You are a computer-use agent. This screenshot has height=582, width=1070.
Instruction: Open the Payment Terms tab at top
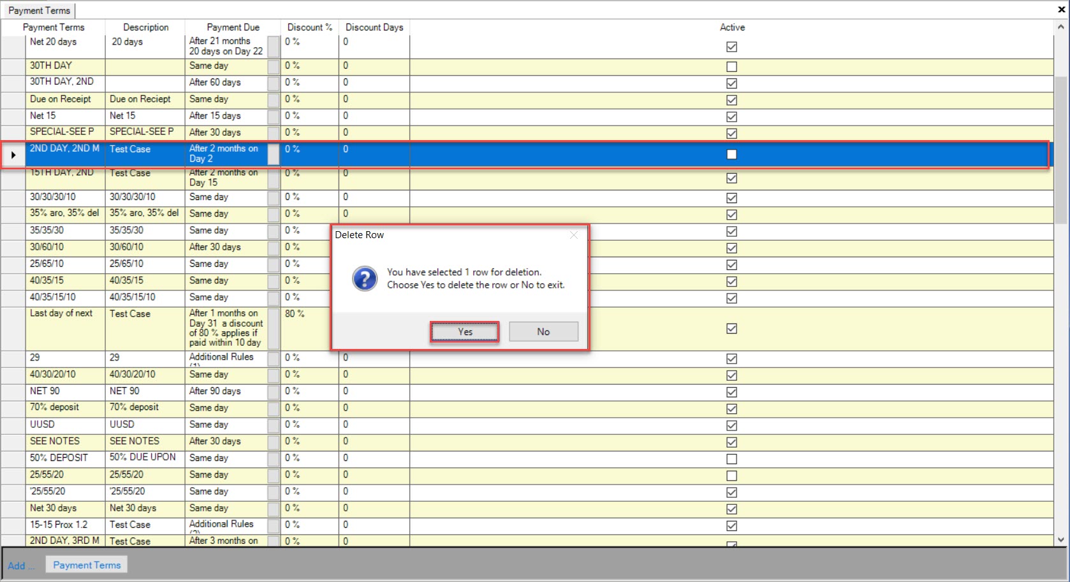pyautogui.click(x=40, y=10)
